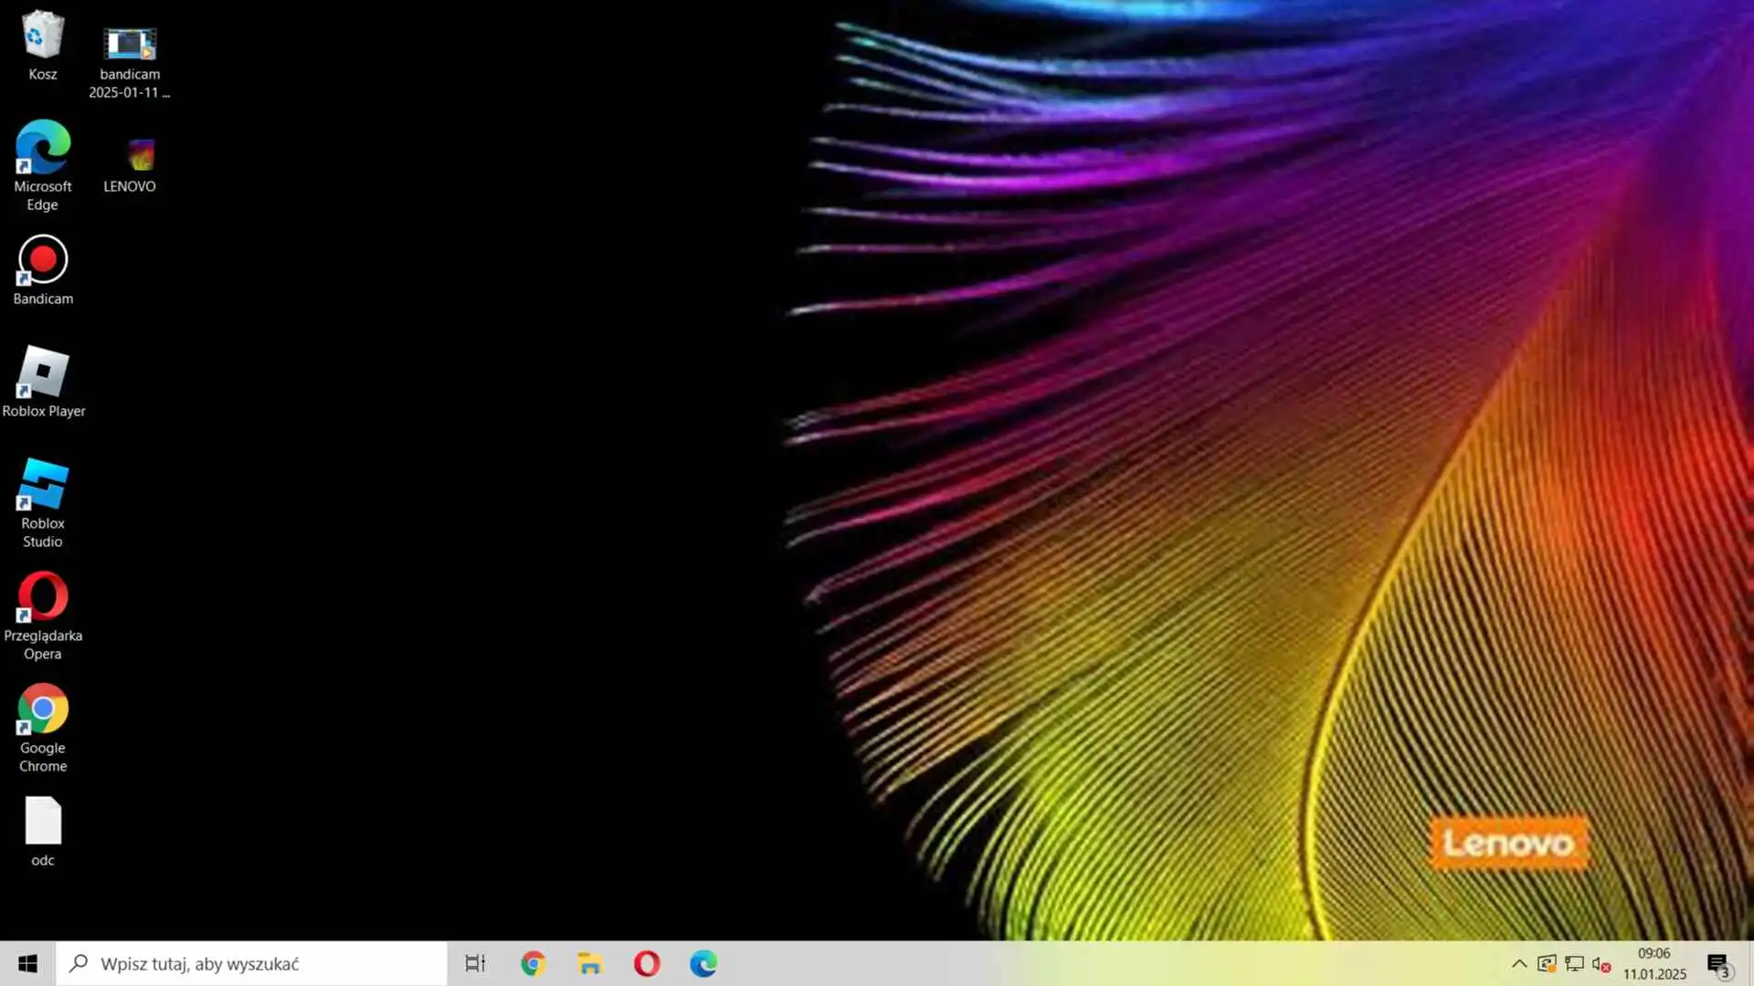This screenshot has width=1754, height=986.
Task: Launch Edge from the taskbar
Action: pyautogui.click(x=703, y=963)
